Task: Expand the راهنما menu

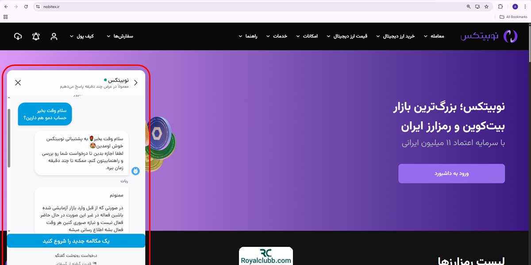Action: click(x=248, y=36)
